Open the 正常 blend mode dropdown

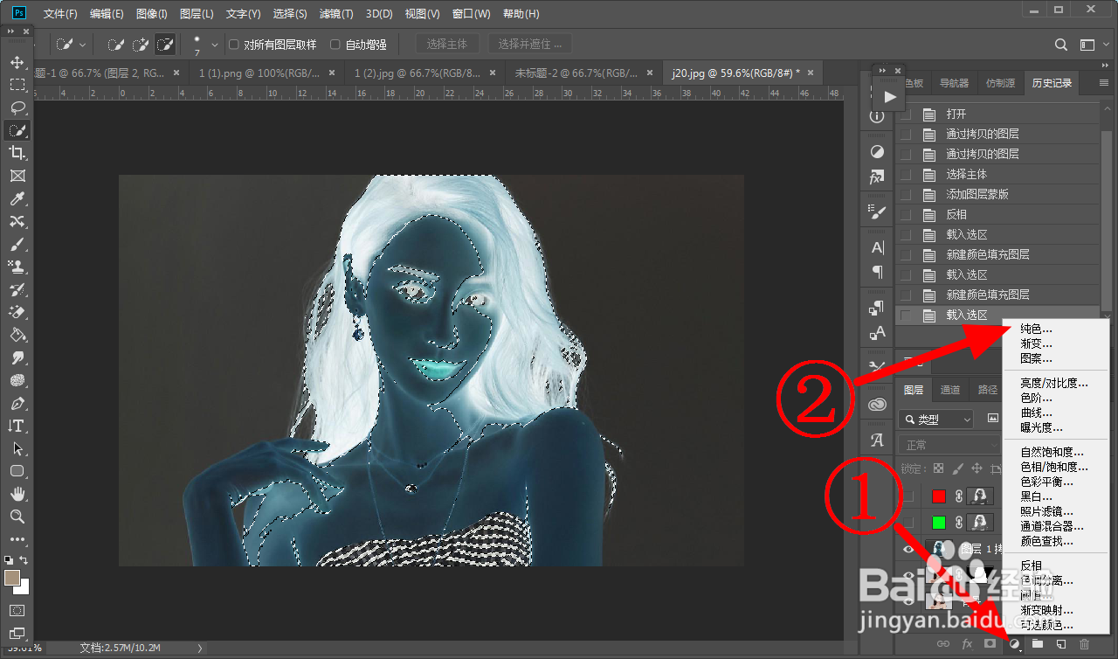pos(949,445)
